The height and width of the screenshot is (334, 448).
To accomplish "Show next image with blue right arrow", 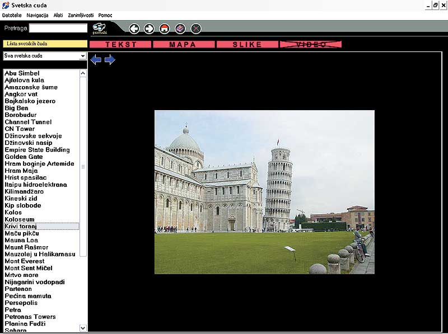I will click(x=110, y=60).
